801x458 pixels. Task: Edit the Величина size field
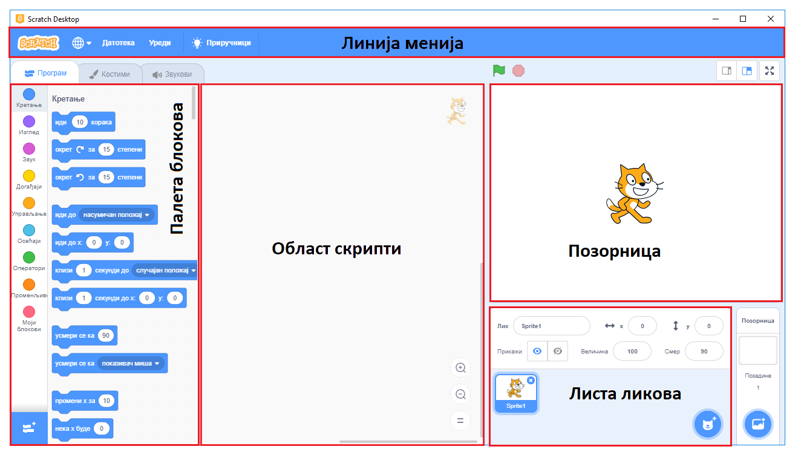[x=632, y=351]
